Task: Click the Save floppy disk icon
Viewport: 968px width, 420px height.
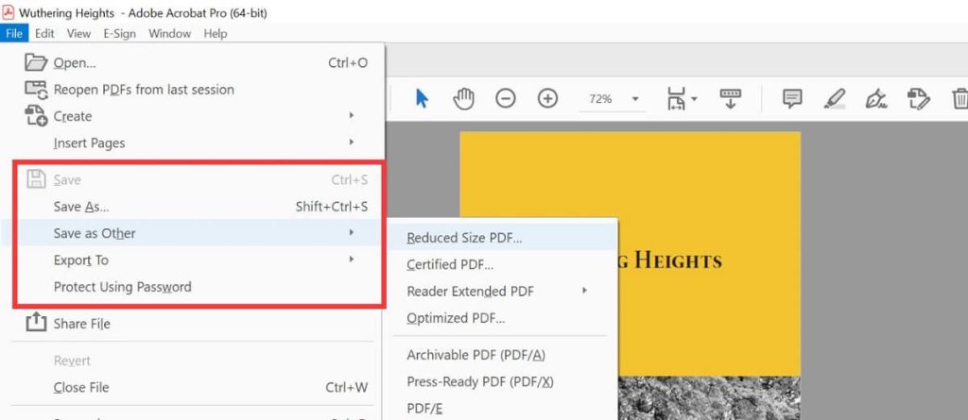Action: point(37,179)
